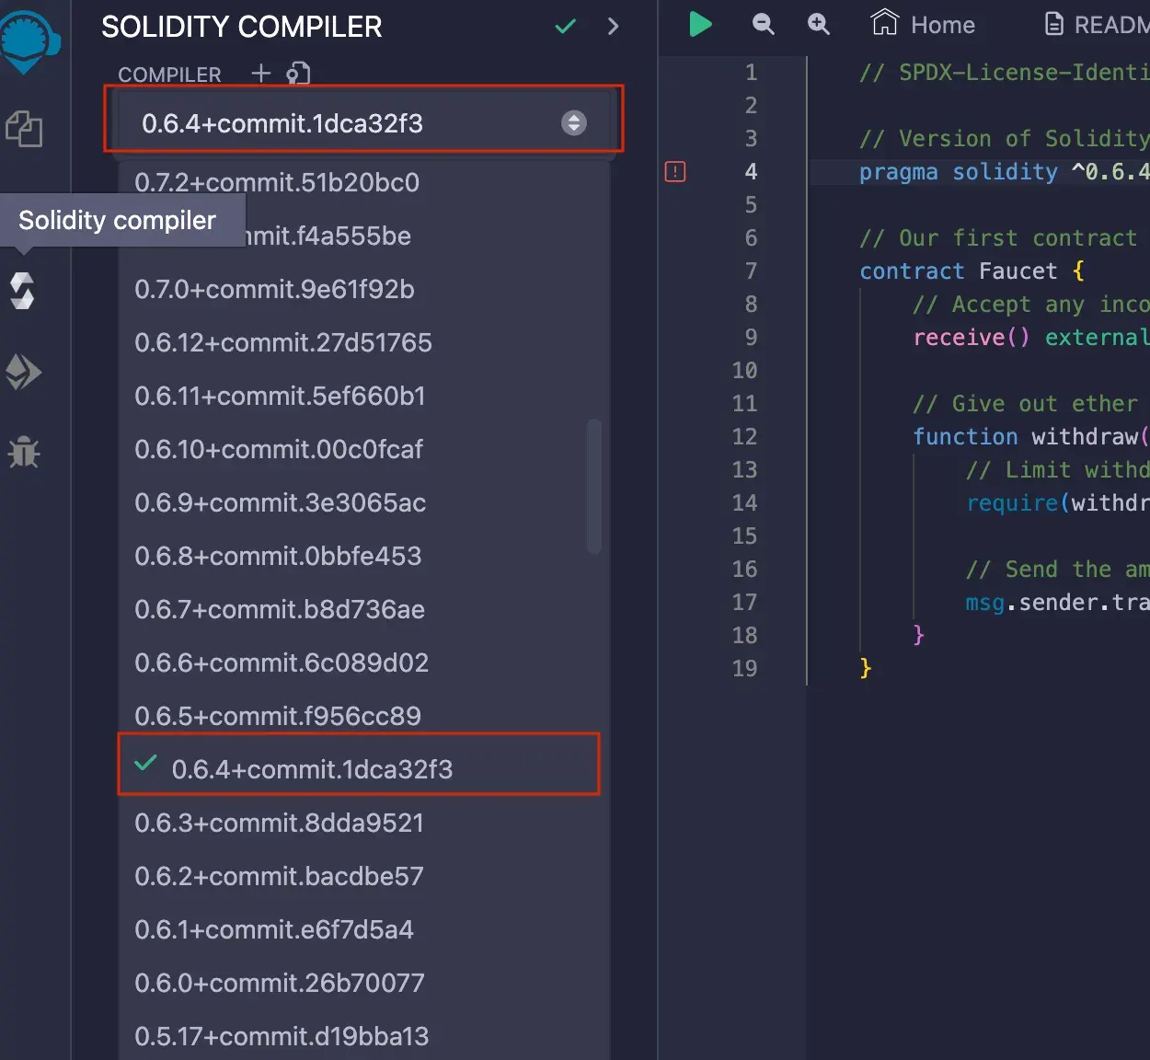
Task: Click the 'Version of Solidity' comment on line 3
Action: click(x=1005, y=138)
